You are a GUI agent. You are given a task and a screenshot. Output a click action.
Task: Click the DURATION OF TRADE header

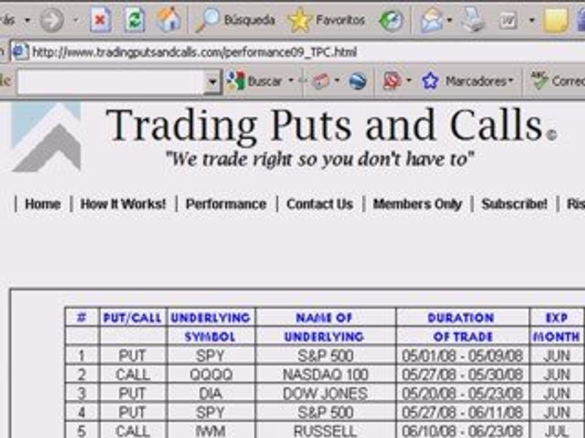coord(462,327)
